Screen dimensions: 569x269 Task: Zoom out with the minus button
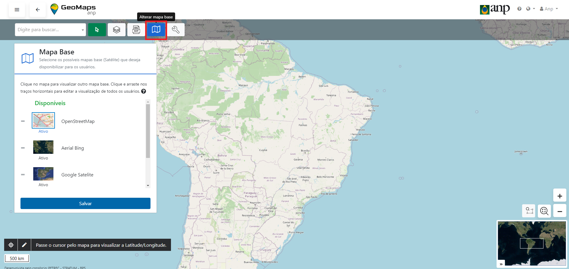point(560,211)
